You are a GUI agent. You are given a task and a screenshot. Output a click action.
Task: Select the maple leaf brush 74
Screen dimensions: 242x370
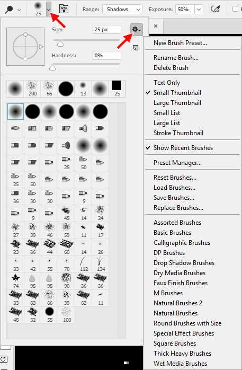[16, 281]
